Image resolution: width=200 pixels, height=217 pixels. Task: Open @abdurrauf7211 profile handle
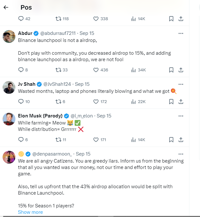point(58,33)
